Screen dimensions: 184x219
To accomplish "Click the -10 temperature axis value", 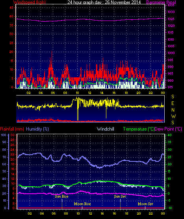I will click(x=170, y=208).
